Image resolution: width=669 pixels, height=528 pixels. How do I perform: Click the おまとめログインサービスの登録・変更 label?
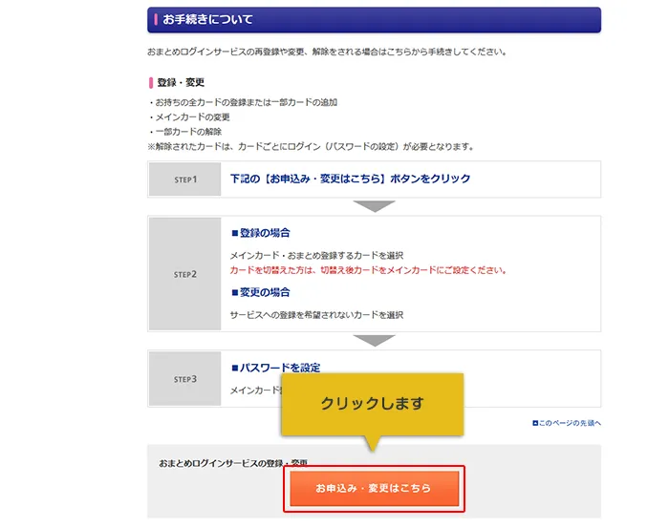(x=233, y=463)
